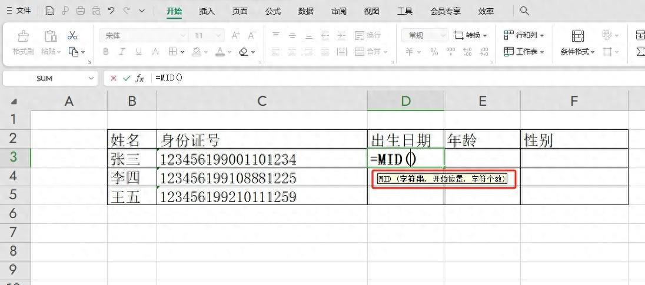
Task: Expand the quick access toolbar customize arrow
Action: click(x=142, y=11)
